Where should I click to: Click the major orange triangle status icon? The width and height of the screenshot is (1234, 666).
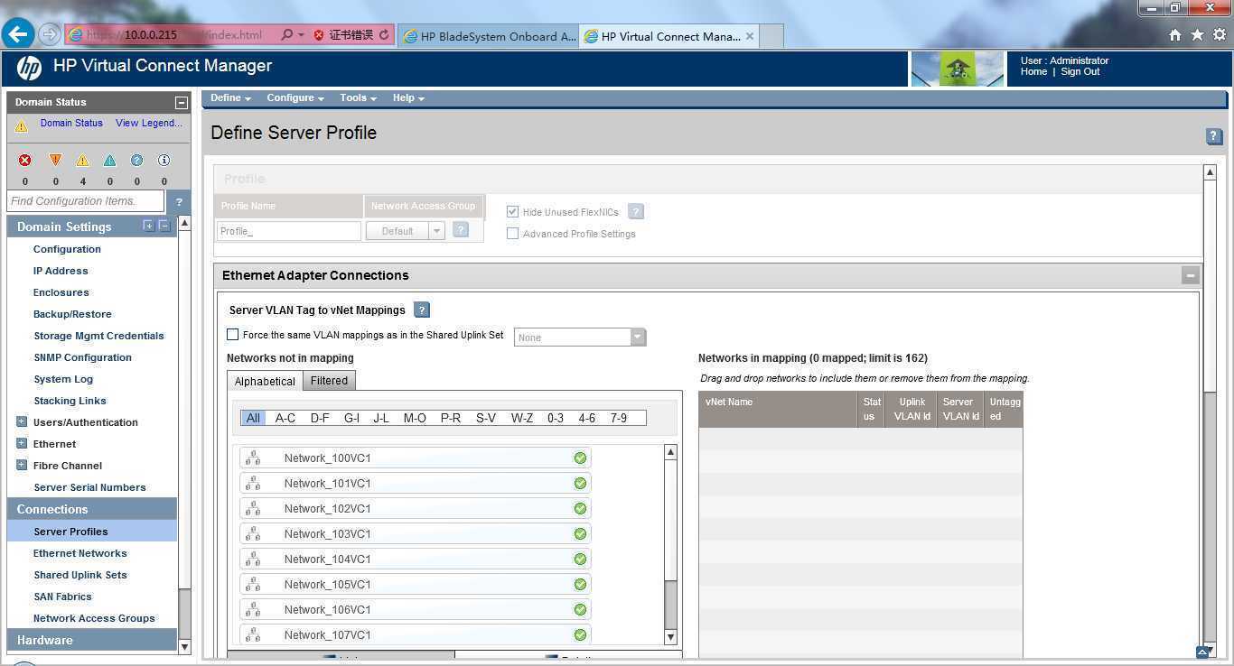(x=55, y=160)
